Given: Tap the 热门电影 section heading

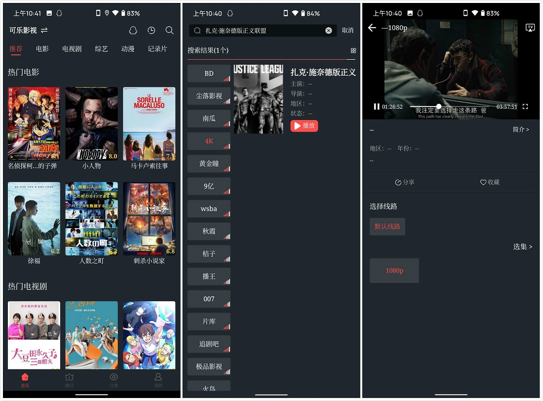Looking at the screenshot, I should pos(24,72).
